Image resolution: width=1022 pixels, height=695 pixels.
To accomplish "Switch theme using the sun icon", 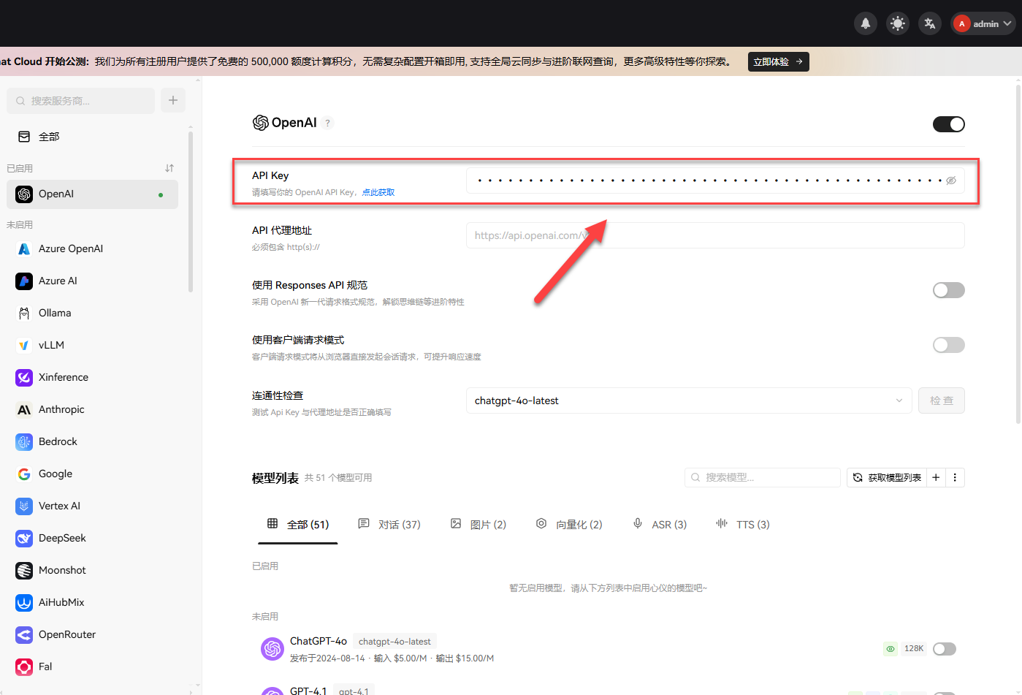I will (897, 23).
